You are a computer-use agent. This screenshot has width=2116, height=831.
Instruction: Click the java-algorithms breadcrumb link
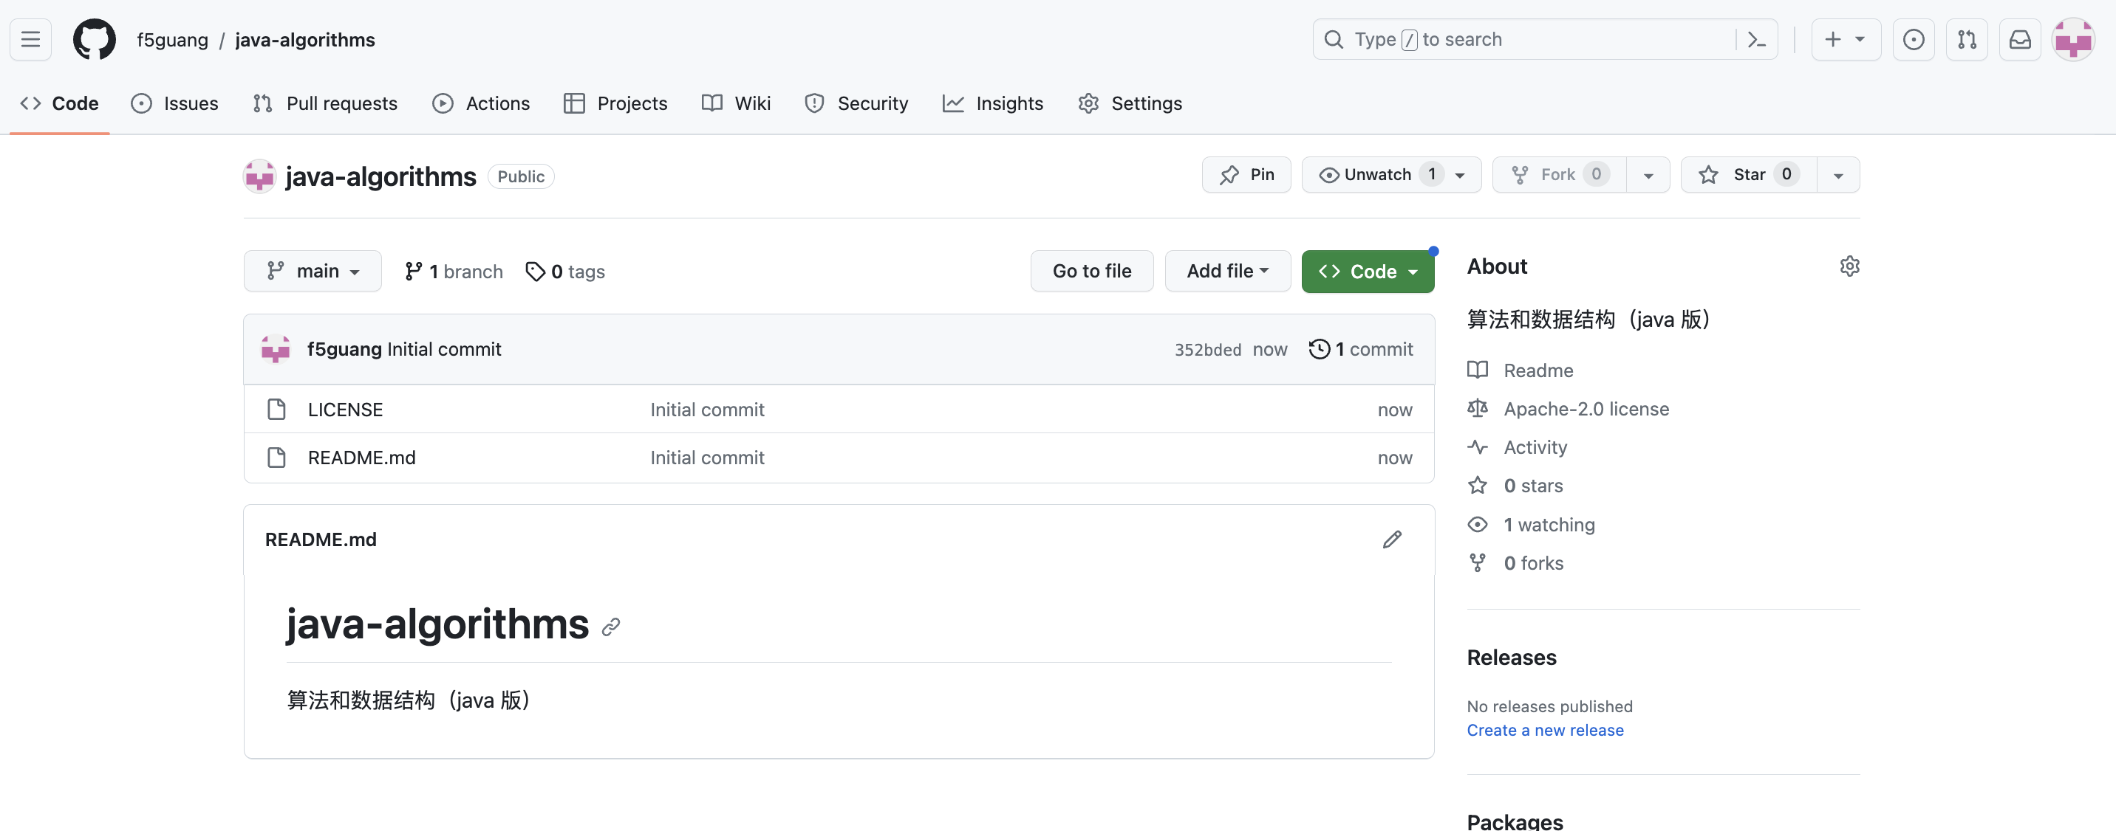(304, 39)
